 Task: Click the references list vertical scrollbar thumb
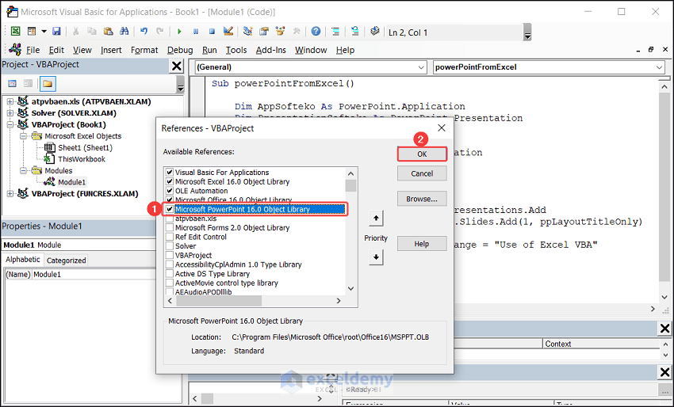click(x=350, y=185)
